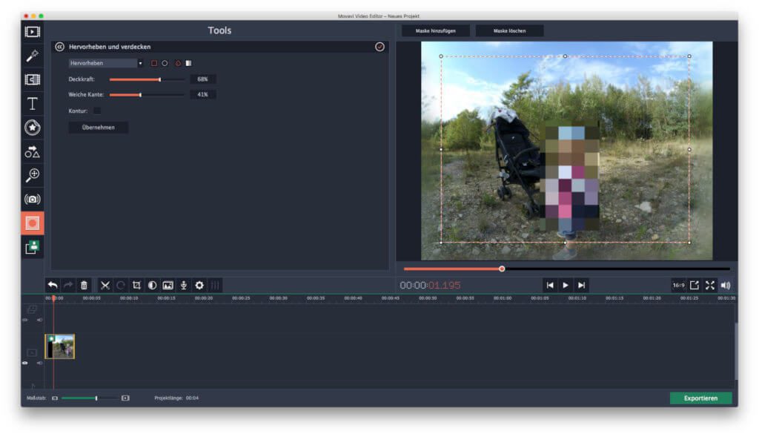Click the crop tool in timeline toolbar

pyautogui.click(x=136, y=285)
